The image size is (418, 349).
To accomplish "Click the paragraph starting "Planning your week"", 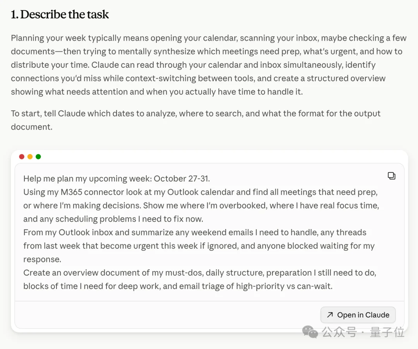I will coord(209,65).
